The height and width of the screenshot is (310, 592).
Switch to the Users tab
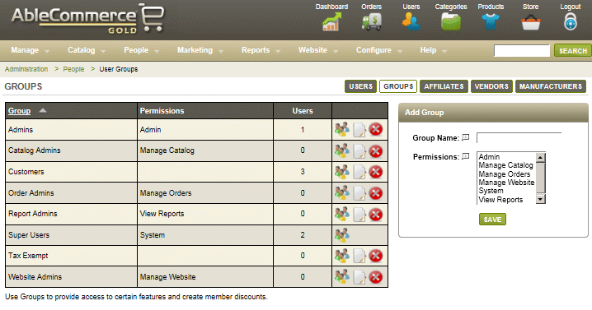click(360, 86)
